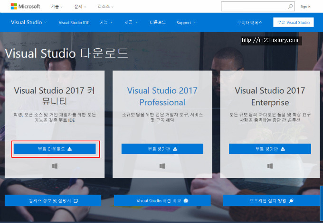The height and width of the screenshot is (223, 323).
Task: Click download arrow icon on 무료 다운로드 button
Action: [70, 149]
